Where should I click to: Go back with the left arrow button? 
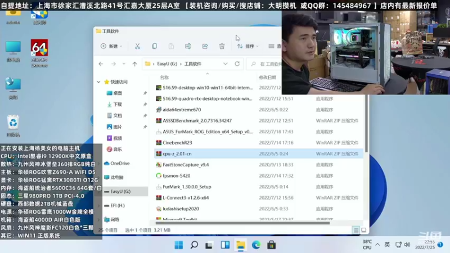pos(101,64)
